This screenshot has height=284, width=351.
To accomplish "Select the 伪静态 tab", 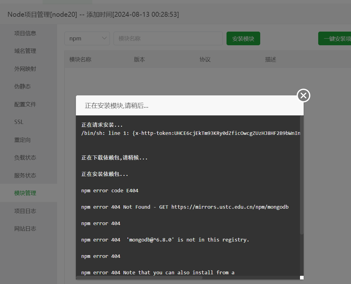I will pyautogui.click(x=29, y=87).
